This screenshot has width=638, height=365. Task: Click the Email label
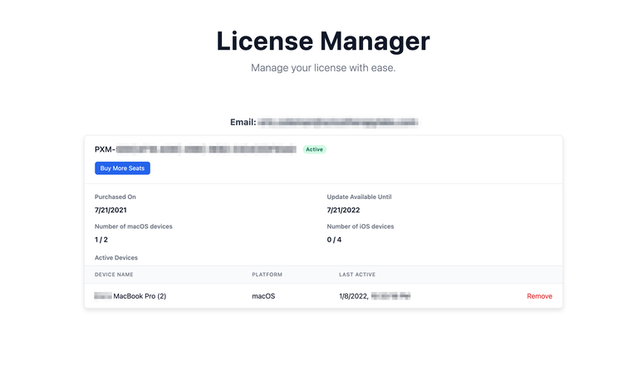click(x=242, y=122)
